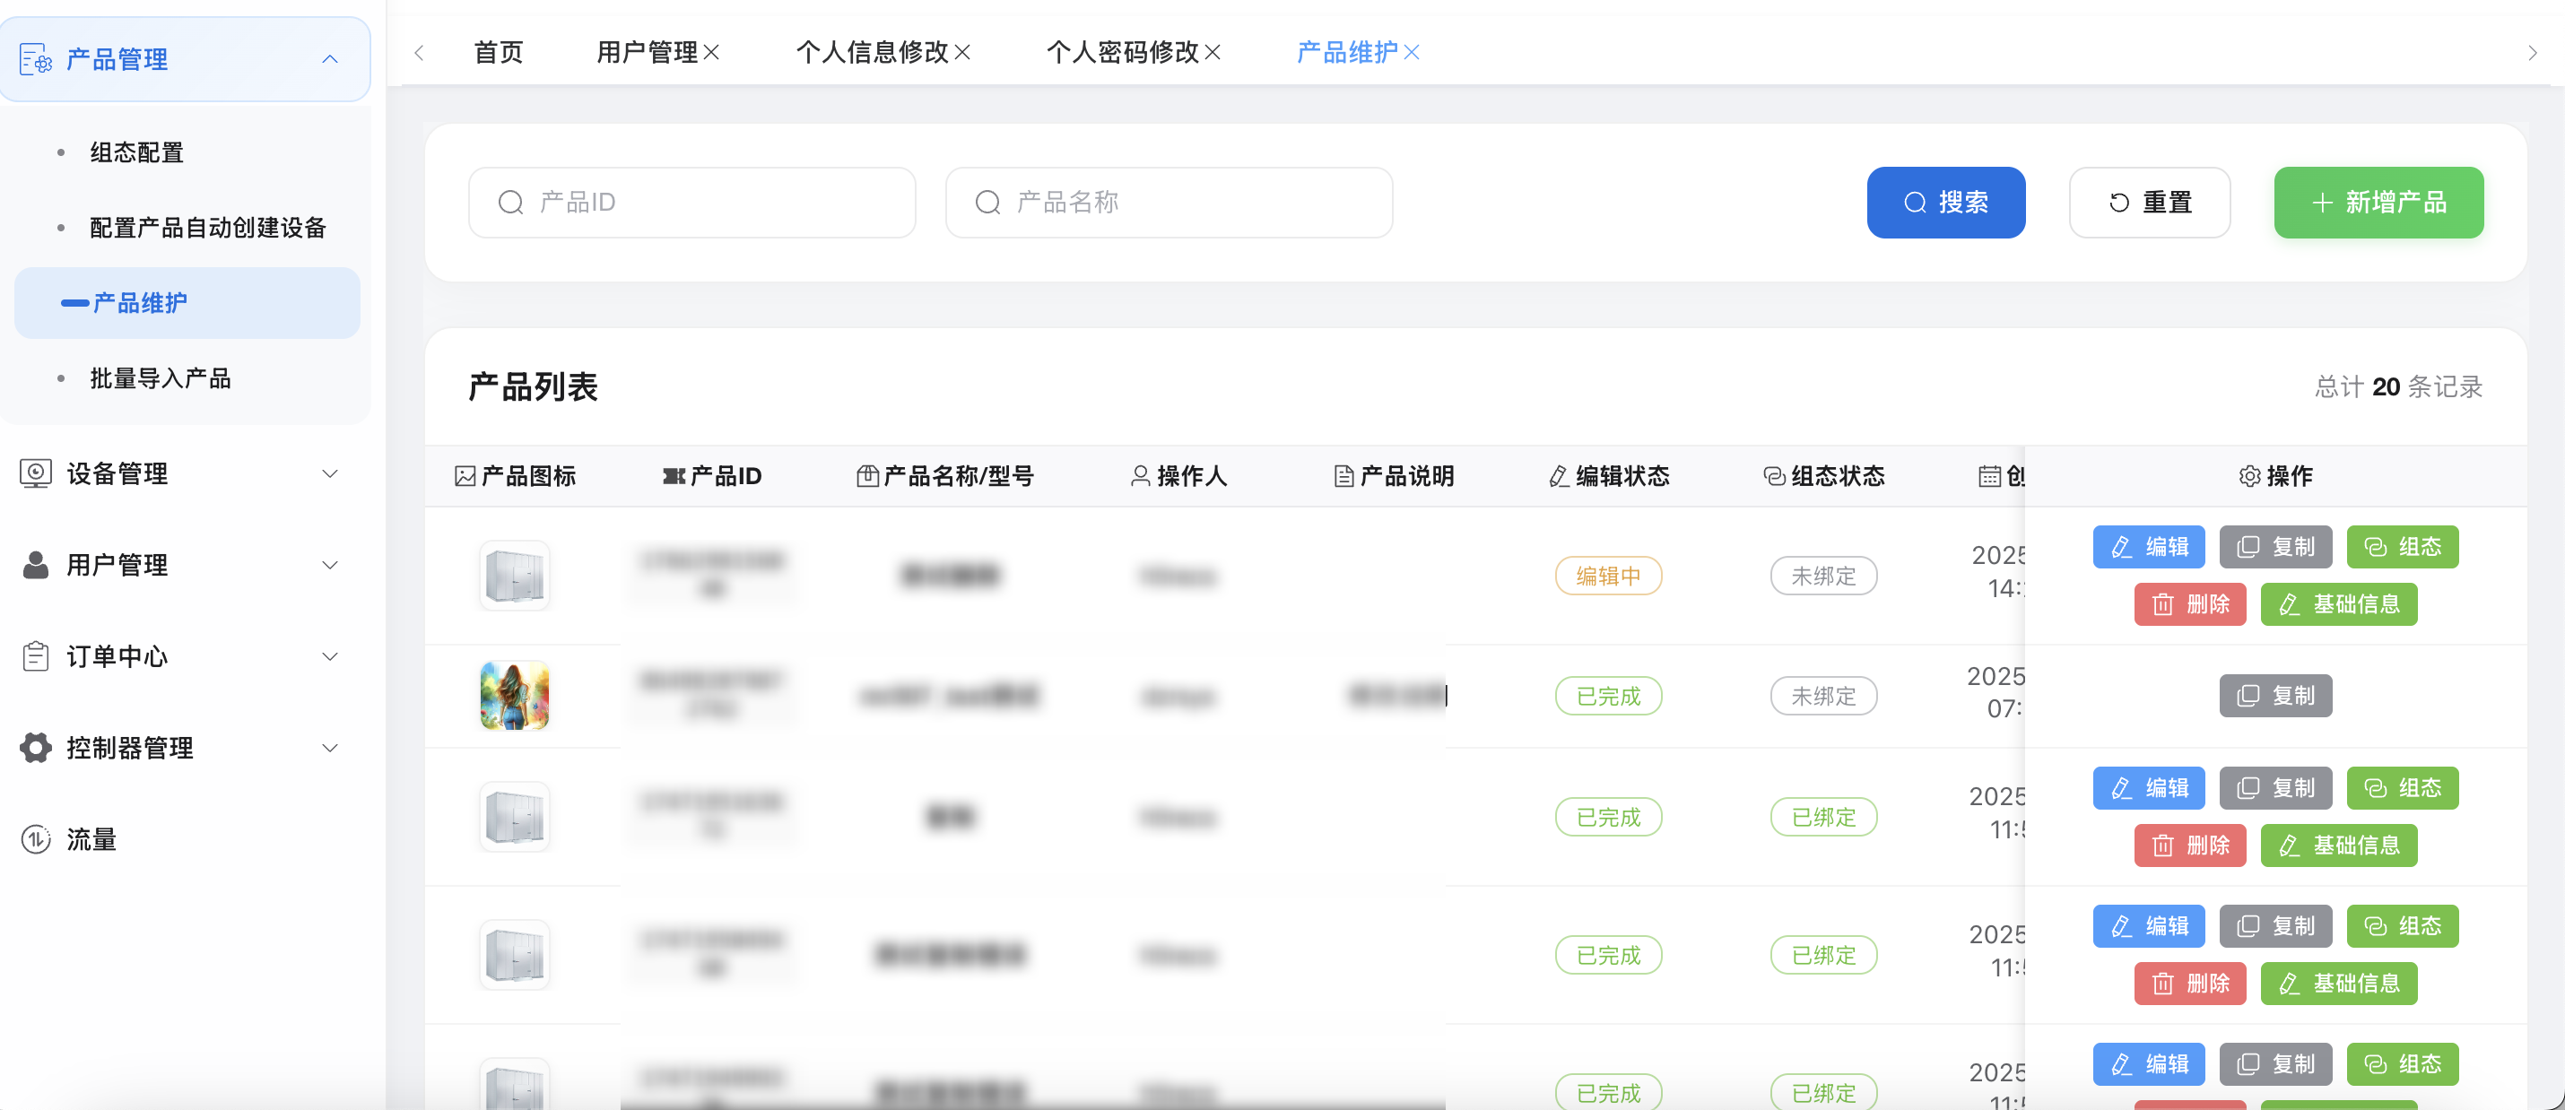Expand the 设备管理 section
2565x1110 pixels.
coord(331,473)
